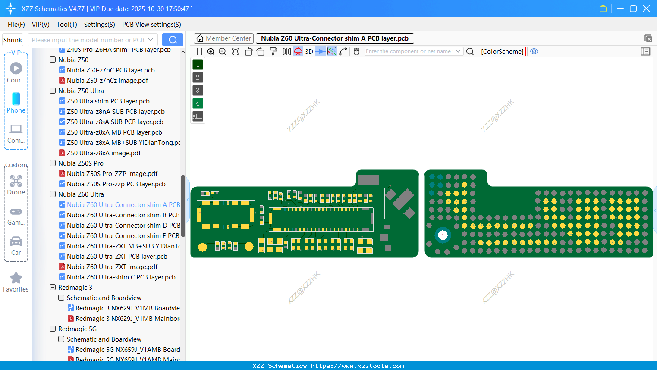657x370 pixels.
Task: Collapse the Redmagic 5G tree node
Action: tap(53, 329)
